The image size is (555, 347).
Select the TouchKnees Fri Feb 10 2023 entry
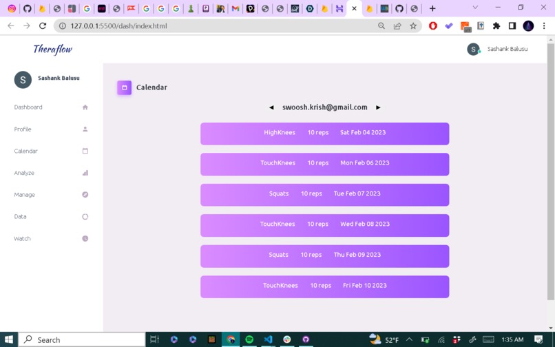tap(324, 287)
